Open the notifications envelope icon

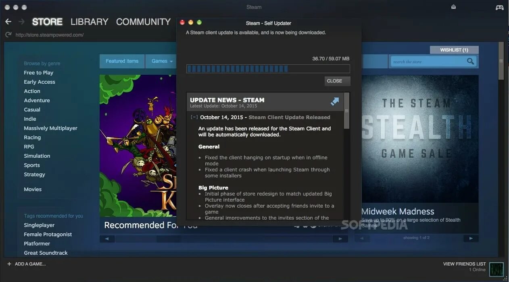click(453, 7)
